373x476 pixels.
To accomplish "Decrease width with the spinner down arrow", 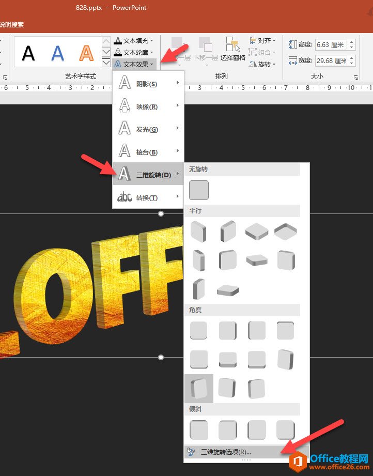I will coord(351,63).
